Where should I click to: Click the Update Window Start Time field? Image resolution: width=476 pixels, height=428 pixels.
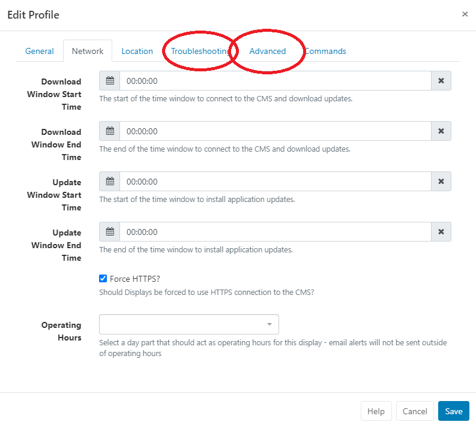click(x=276, y=182)
